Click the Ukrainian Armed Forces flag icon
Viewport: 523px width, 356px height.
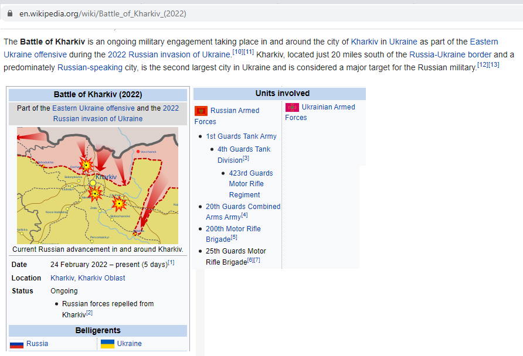292,107
